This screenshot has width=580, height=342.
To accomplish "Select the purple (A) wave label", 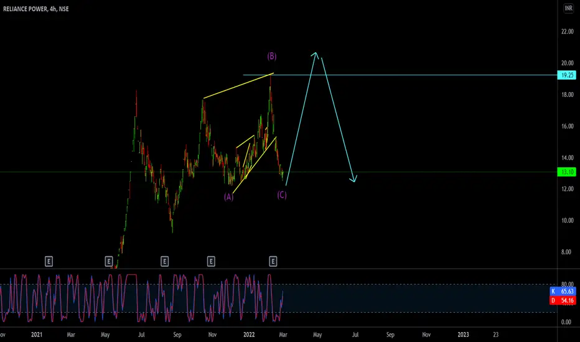I will tap(228, 196).
